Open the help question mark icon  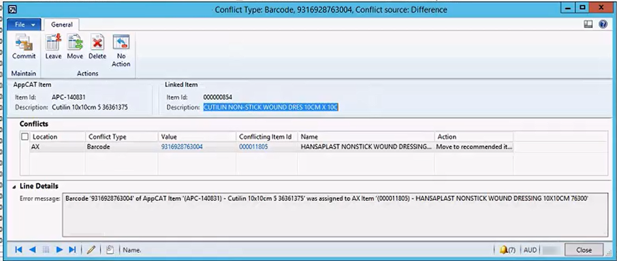coord(603,24)
